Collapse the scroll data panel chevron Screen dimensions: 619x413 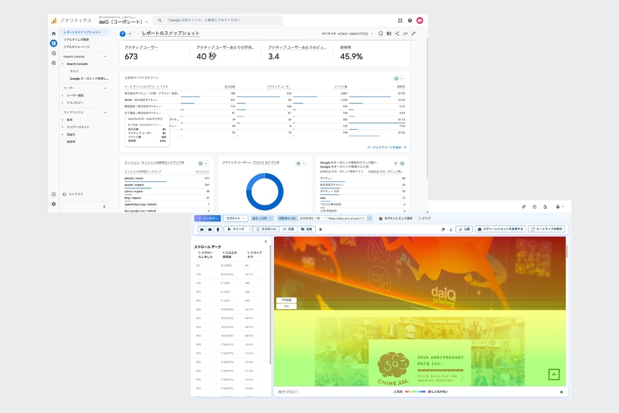[266, 241]
